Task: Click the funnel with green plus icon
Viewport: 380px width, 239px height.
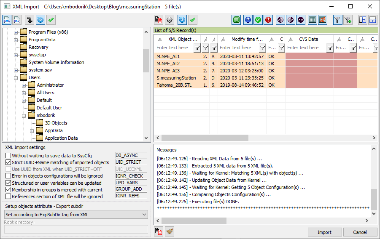Action: pyautogui.click(x=348, y=20)
